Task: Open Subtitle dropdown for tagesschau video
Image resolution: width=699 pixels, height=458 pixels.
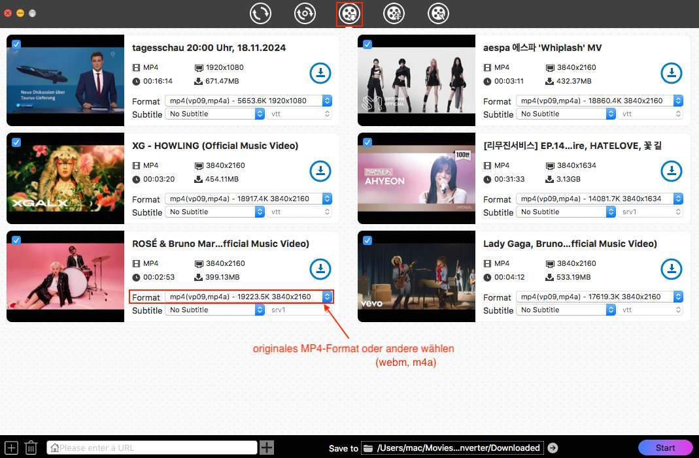Action: 215,114
